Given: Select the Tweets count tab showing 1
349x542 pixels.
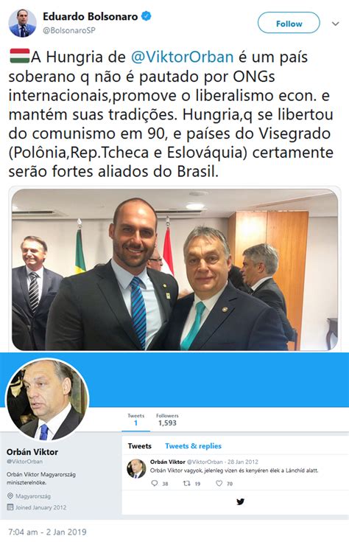Looking at the screenshot, I should (x=135, y=420).
